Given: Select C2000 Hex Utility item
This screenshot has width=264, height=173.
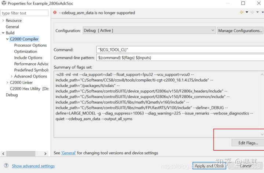Looking at the screenshot, I should coord(29,89).
